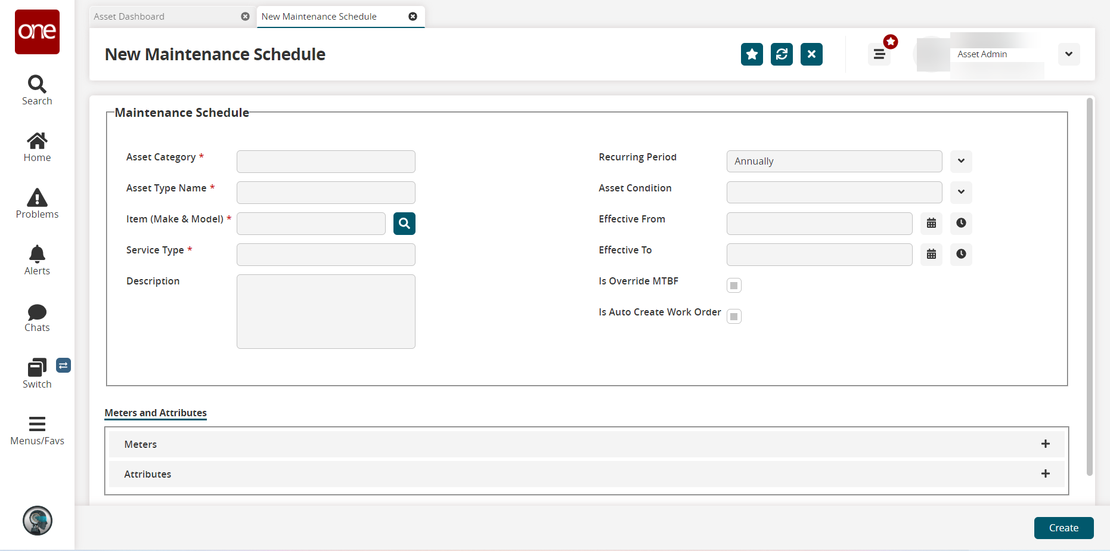Click the assistant avatar at sidebar bottom
Viewport: 1110px width, 551px height.
(x=38, y=521)
